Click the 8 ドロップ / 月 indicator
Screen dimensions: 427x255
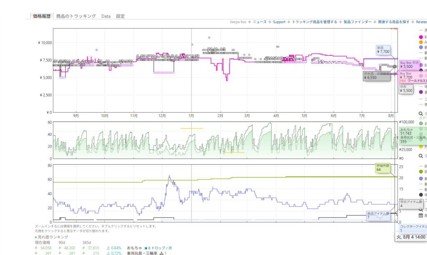point(158,248)
